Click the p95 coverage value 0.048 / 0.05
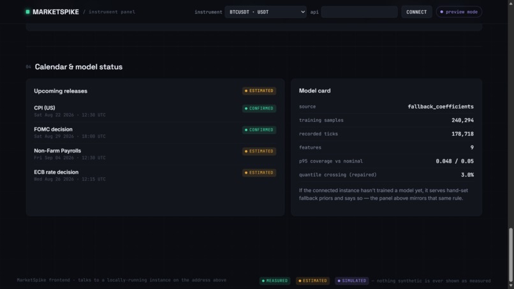514x289 pixels. [x=455, y=161]
